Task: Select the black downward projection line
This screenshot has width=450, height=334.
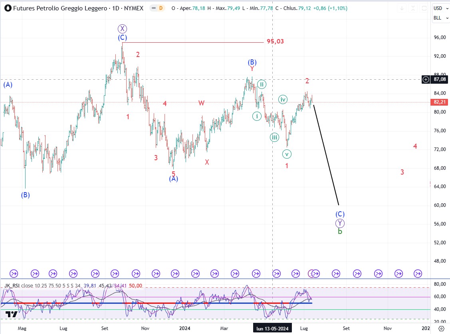Action: click(326, 155)
